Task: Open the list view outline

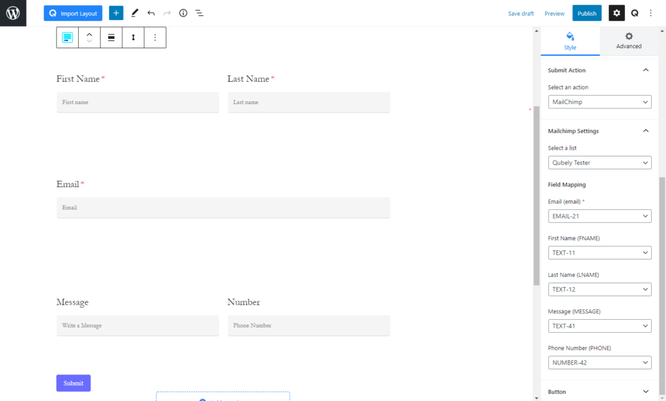Action: coord(199,13)
